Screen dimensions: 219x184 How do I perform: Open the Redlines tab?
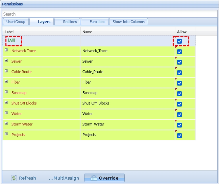[x=70, y=22]
